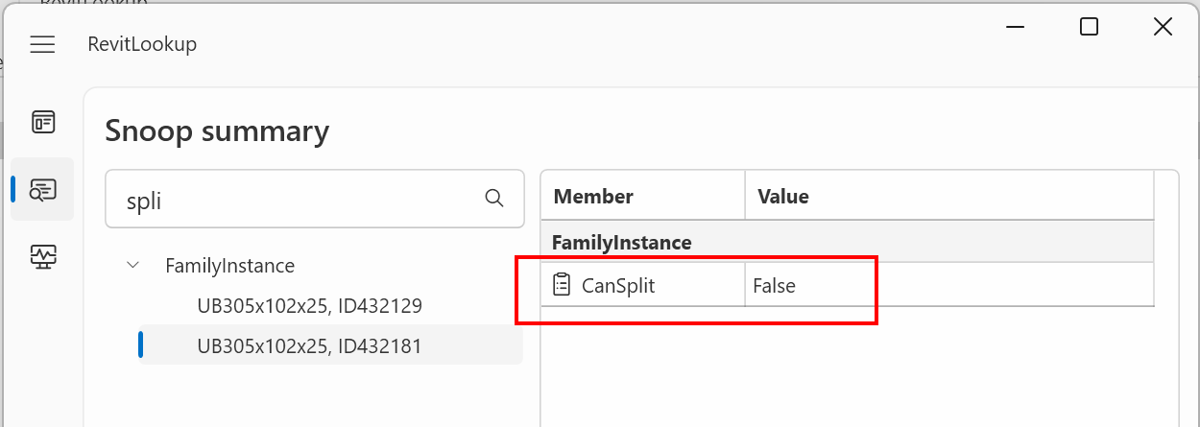Open the Events monitor sidebar icon
This screenshot has height=427, width=1200.
click(x=43, y=256)
